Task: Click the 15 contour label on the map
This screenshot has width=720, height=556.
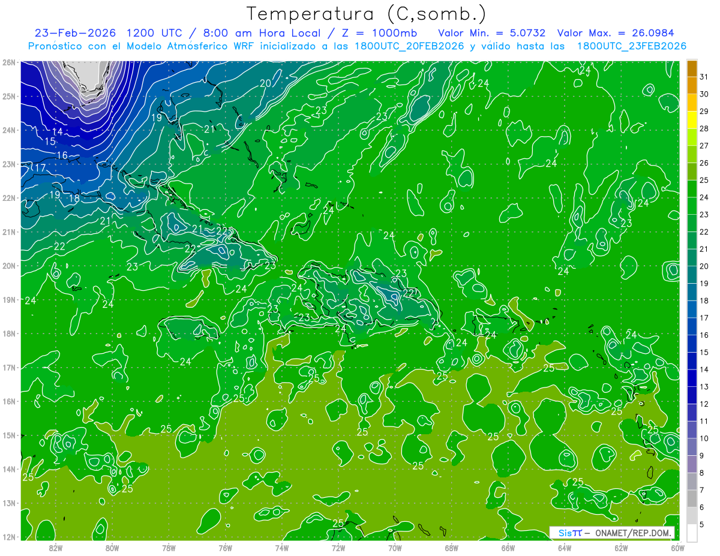Action: [50, 142]
